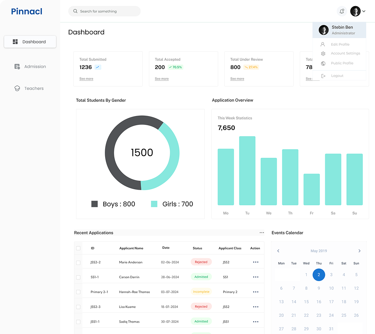
Task: Select the checkbox beside Carson Darrin
Action: (78, 277)
